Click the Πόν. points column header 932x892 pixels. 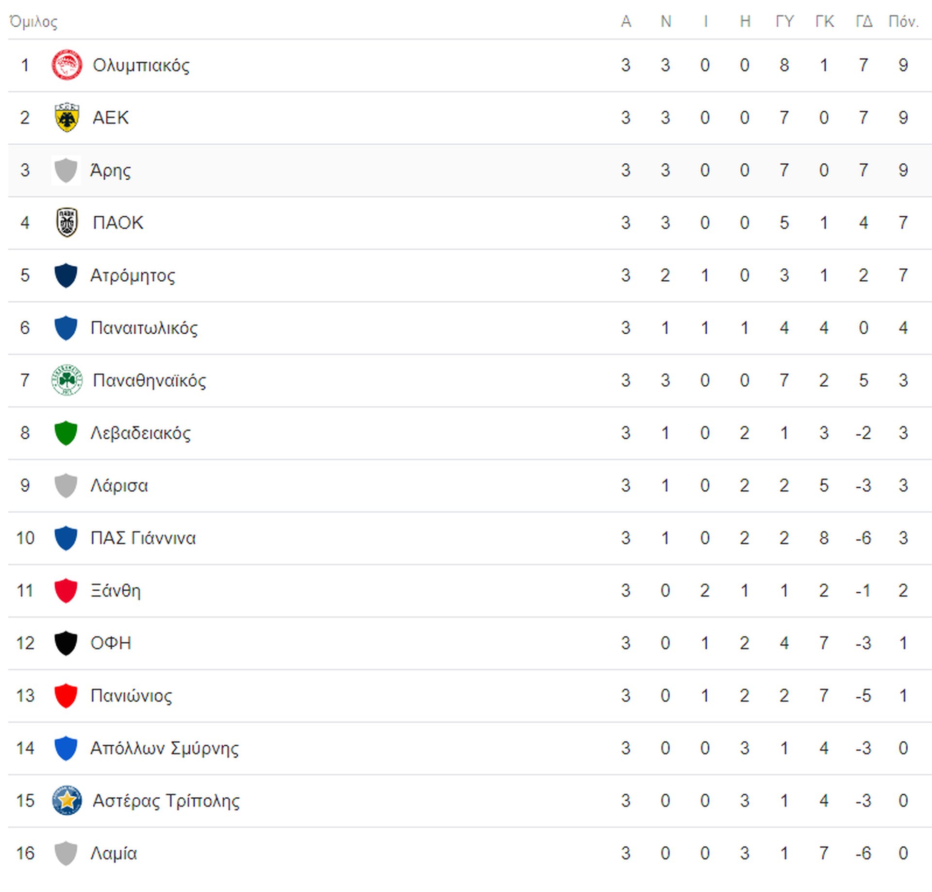pyautogui.click(x=903, y=21)
